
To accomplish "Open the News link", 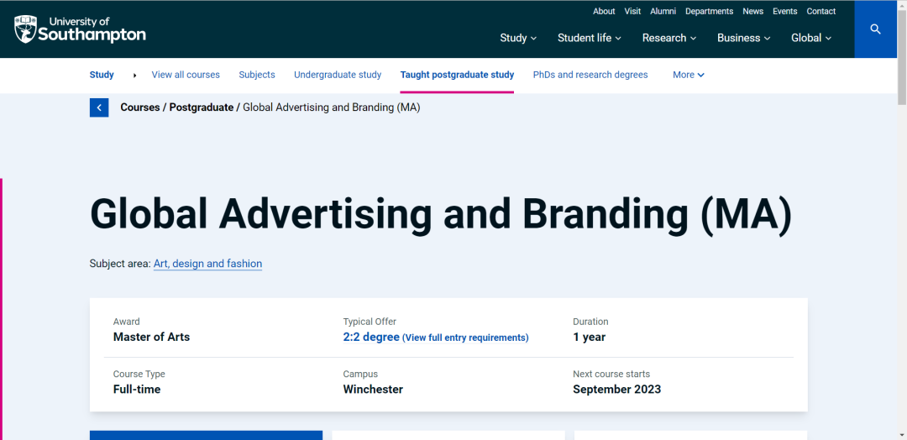I will pos(753,11).
